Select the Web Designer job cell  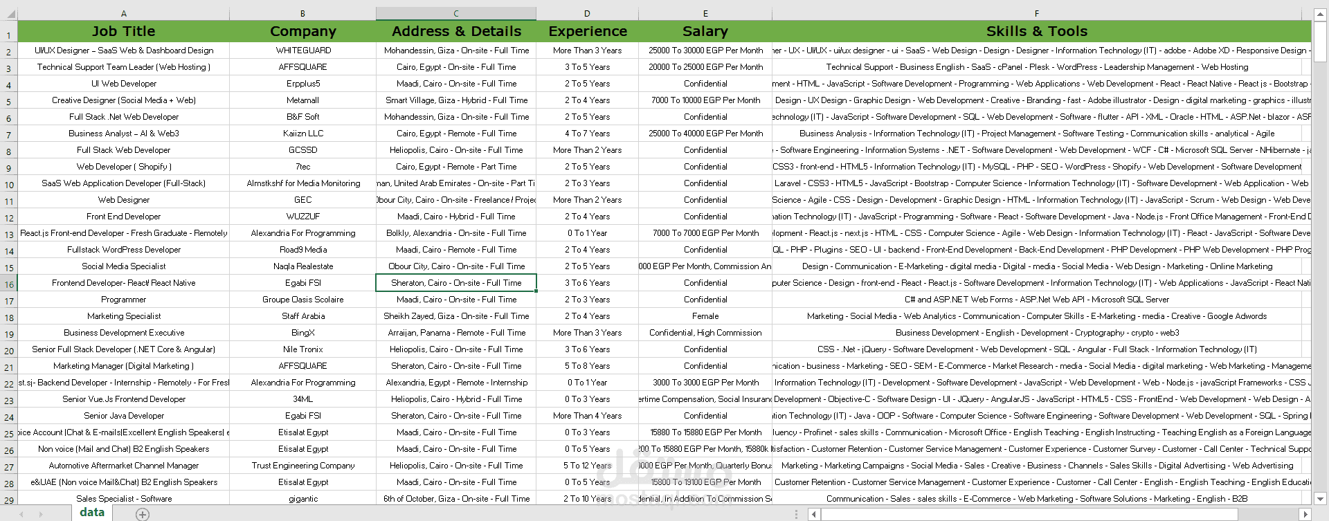pyautogui.click(x=124, y=200)
